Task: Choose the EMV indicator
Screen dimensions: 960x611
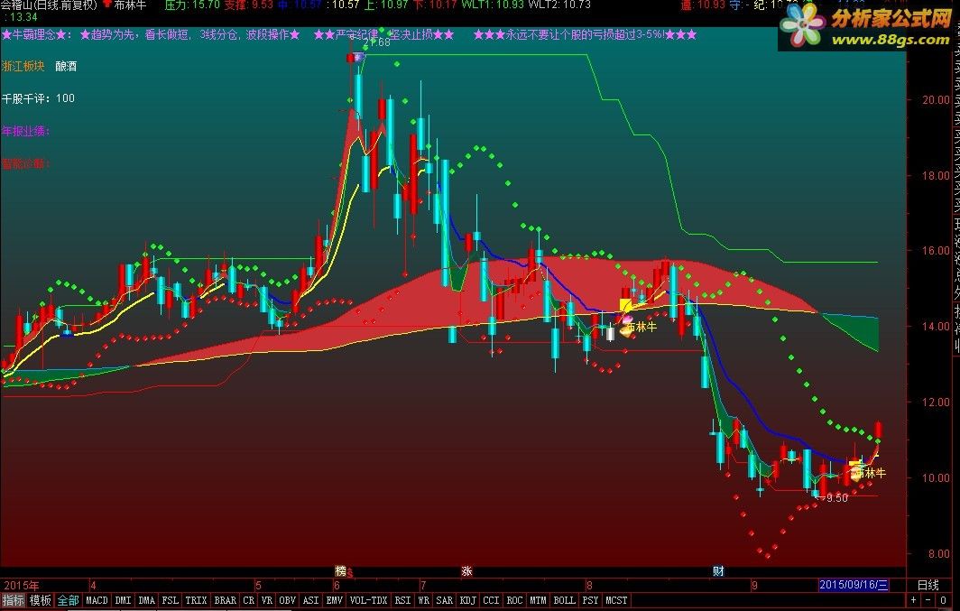Action: point(334,600)
